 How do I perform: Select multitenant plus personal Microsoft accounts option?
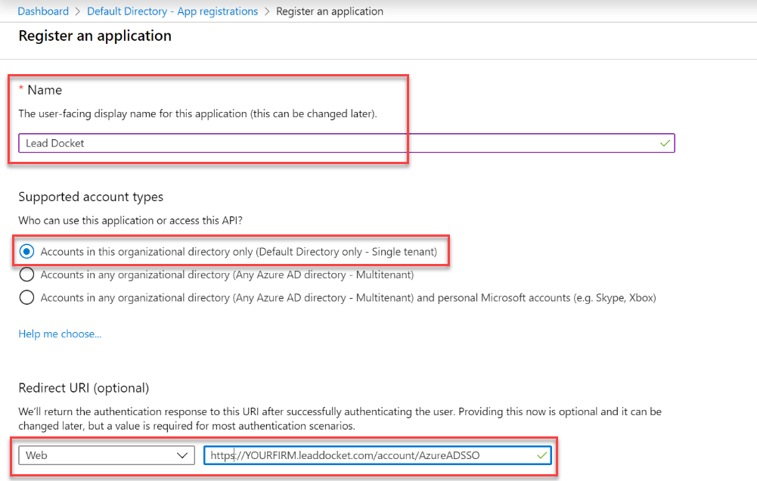(26, 297)
